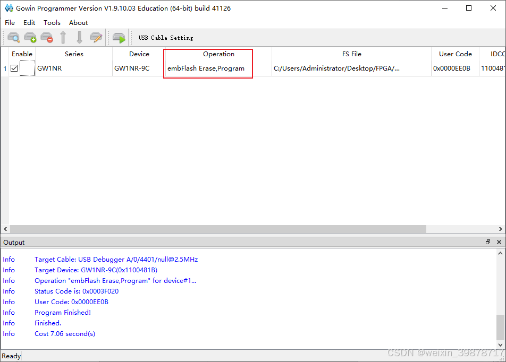
Task: Click the User Code: 0x0000EE0B log line
Action: point(71,302)
